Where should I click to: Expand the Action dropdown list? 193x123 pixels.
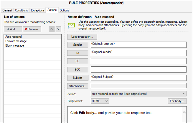(139, 94)
